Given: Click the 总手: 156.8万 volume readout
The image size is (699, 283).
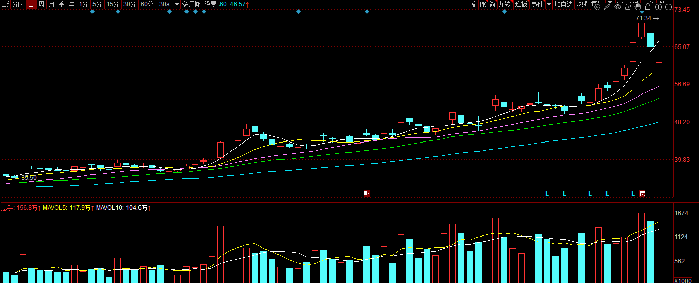Looking at the screenshot, I should click(21, 208).
